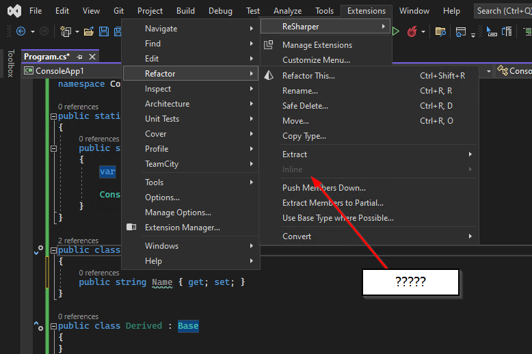
Task: Collapse the public static class block
Action: 53,116
